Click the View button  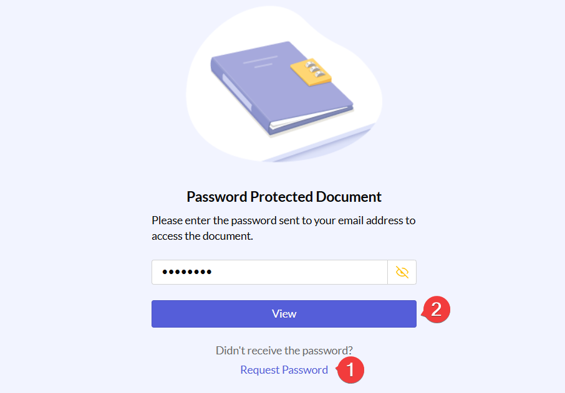(284, 314)
